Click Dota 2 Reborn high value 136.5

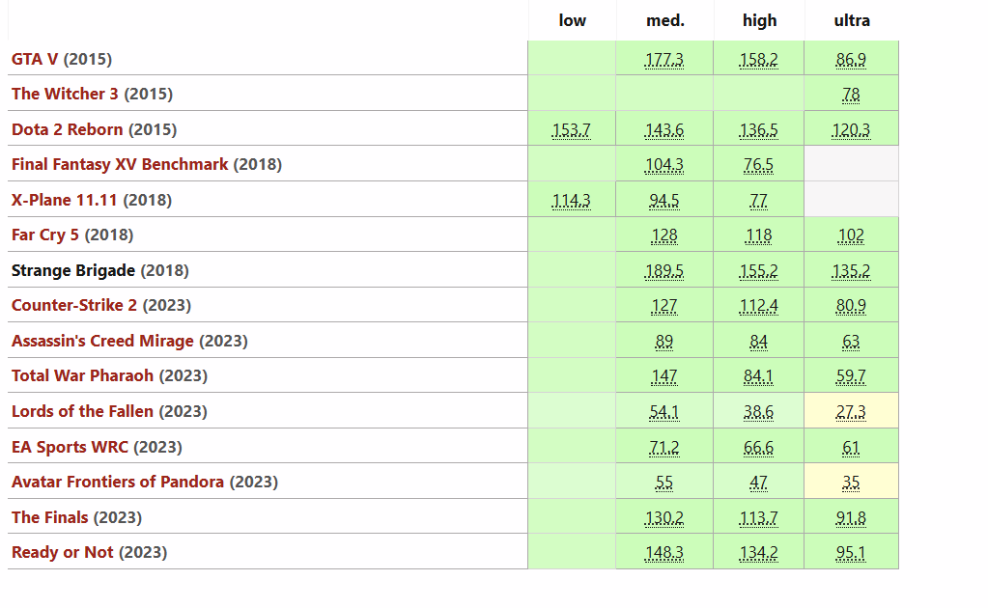[759, 130]
